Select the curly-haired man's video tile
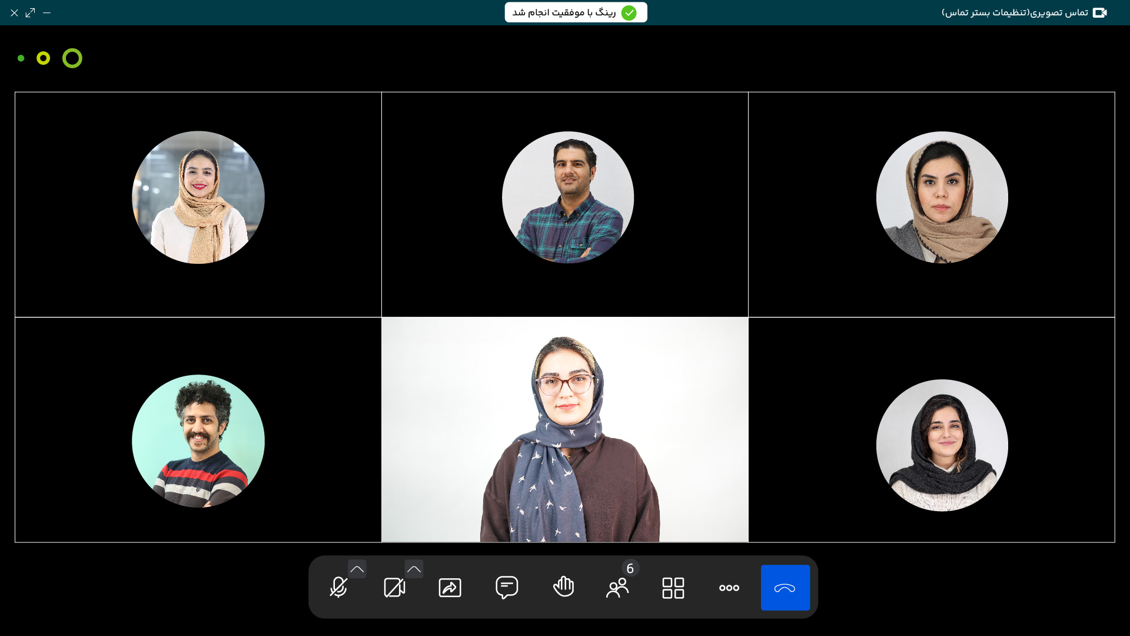 198,441
